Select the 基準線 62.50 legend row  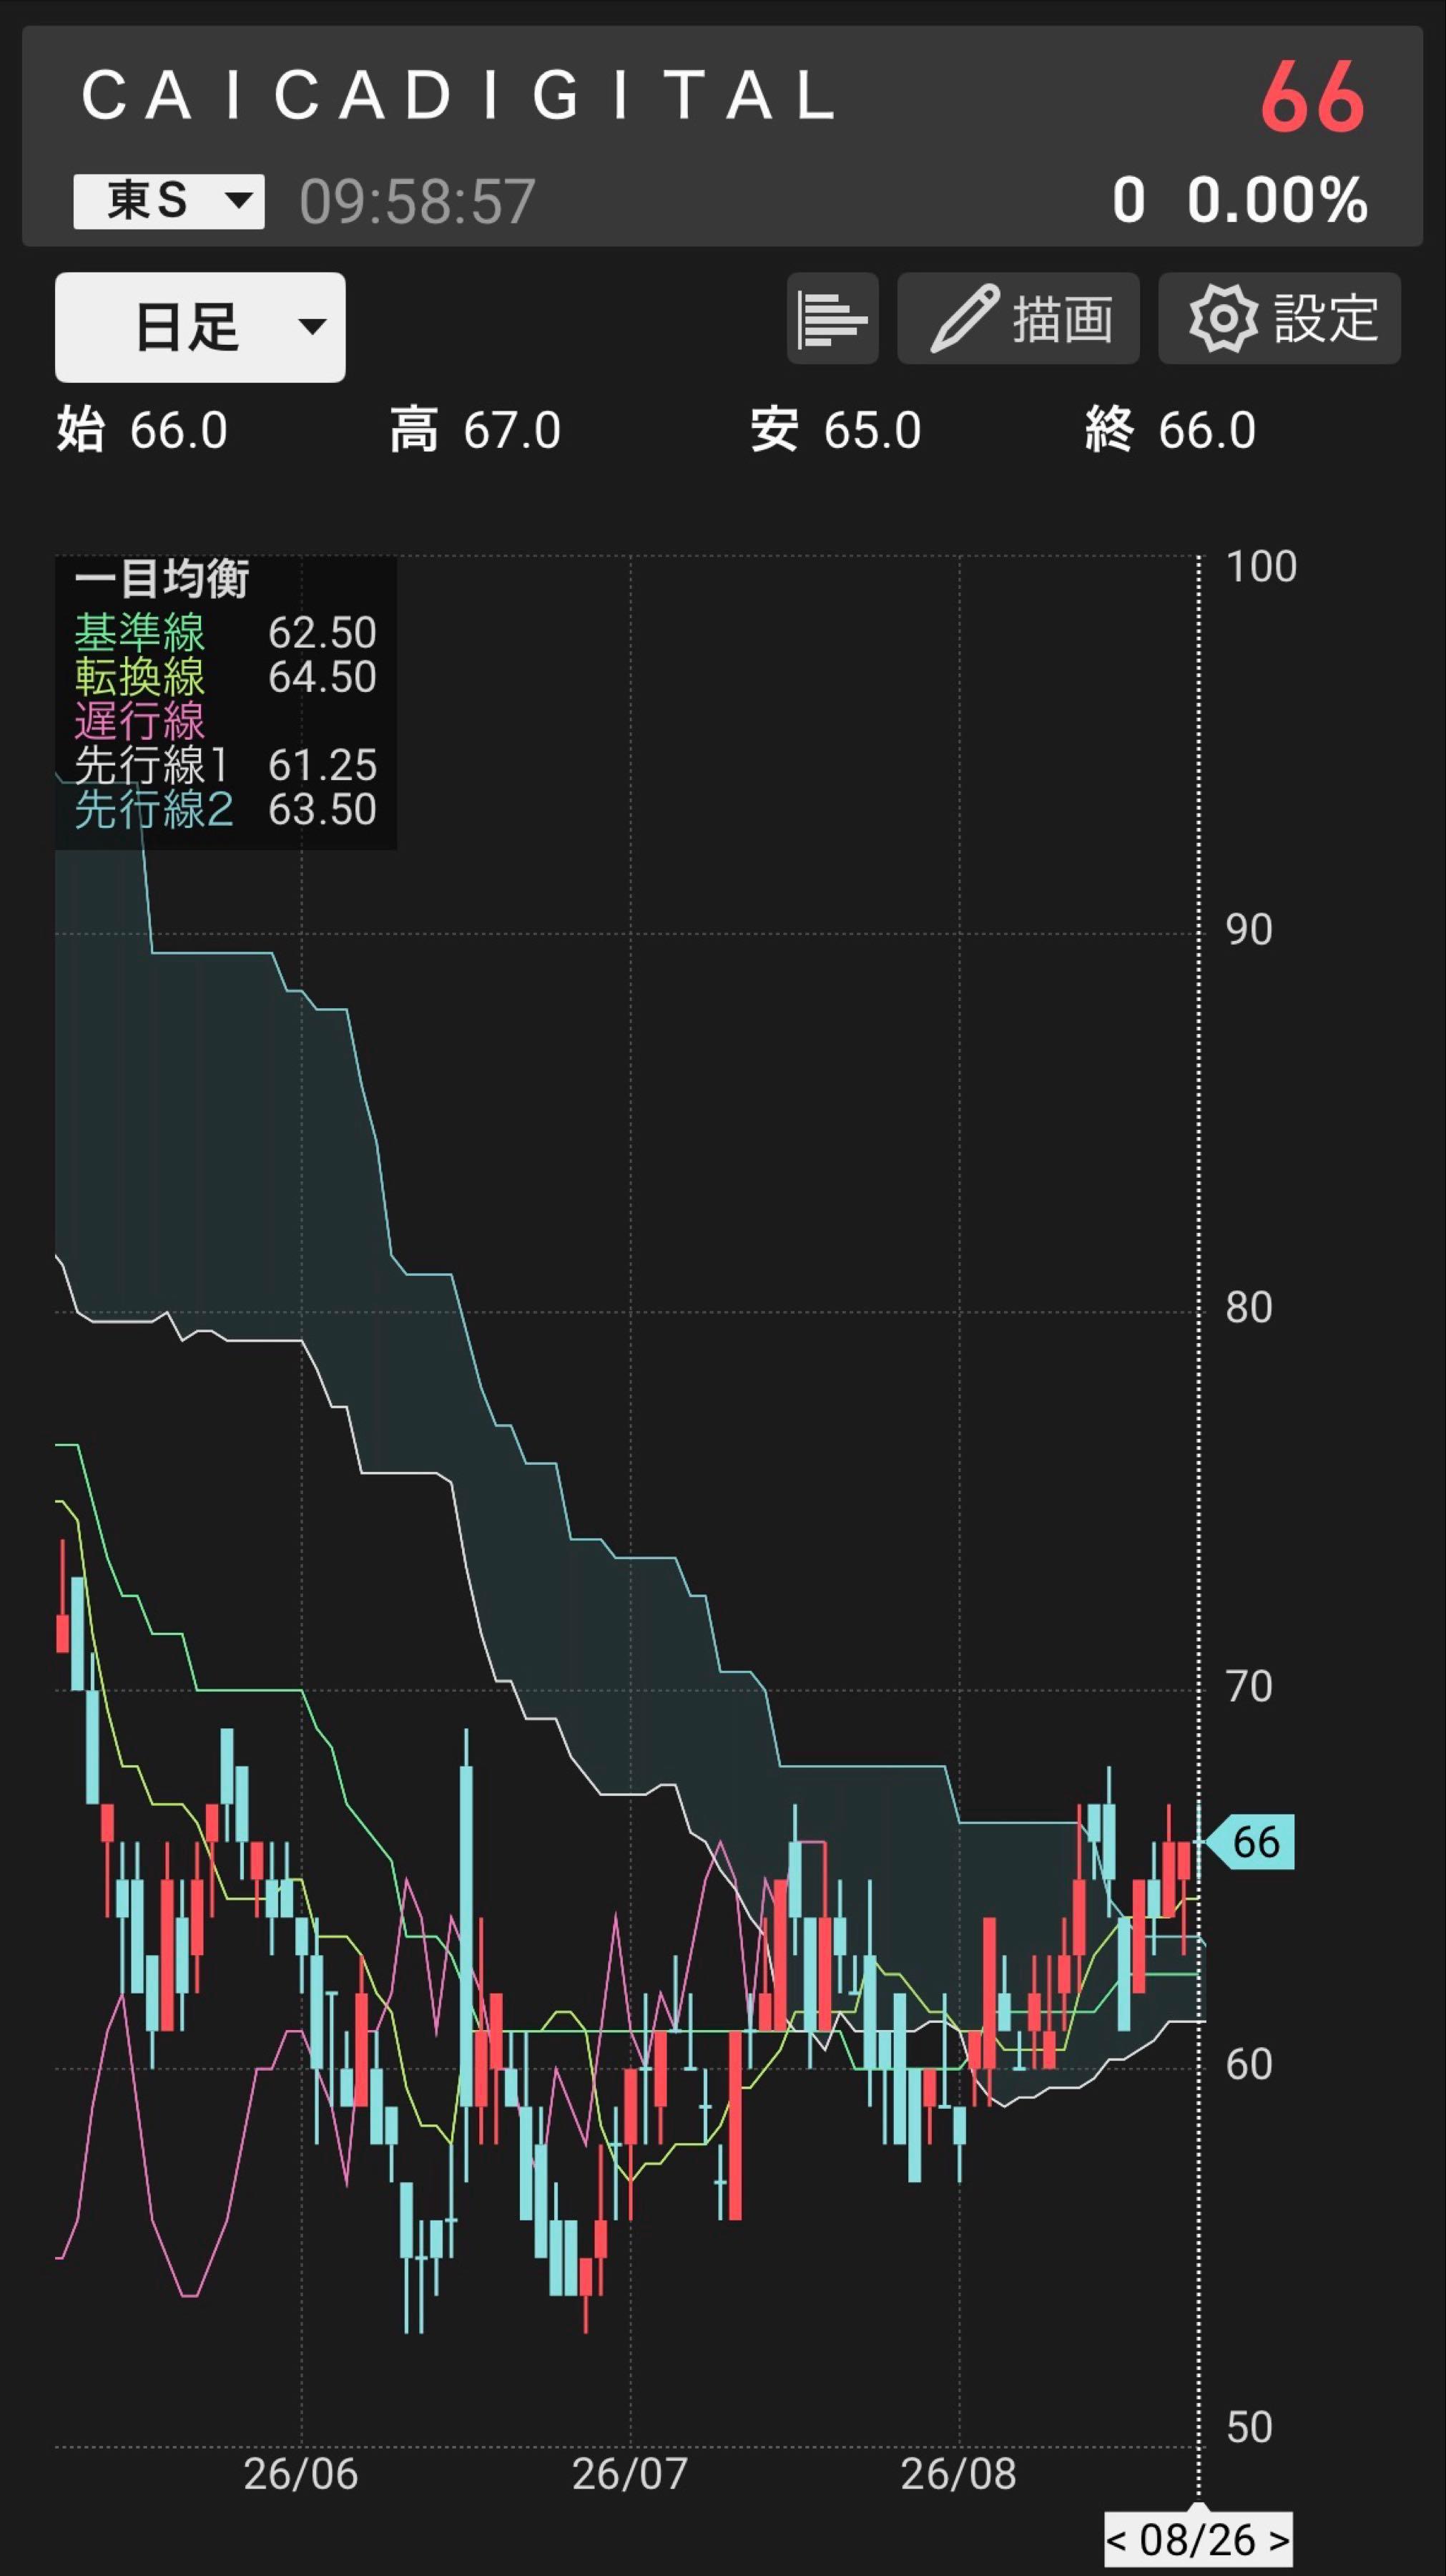[x=226, y=633]
